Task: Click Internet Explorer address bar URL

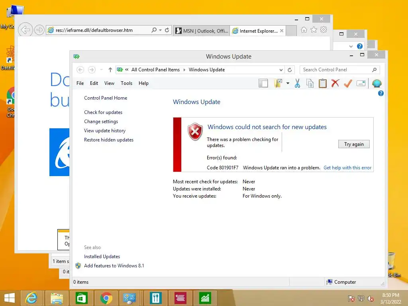Action: click(x=94, y=30)
